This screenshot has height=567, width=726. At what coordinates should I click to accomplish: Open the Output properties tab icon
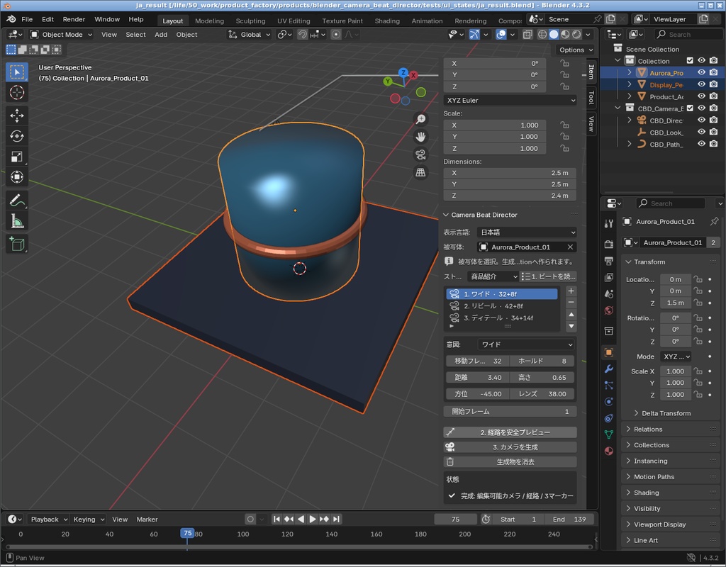coord(609,261)
